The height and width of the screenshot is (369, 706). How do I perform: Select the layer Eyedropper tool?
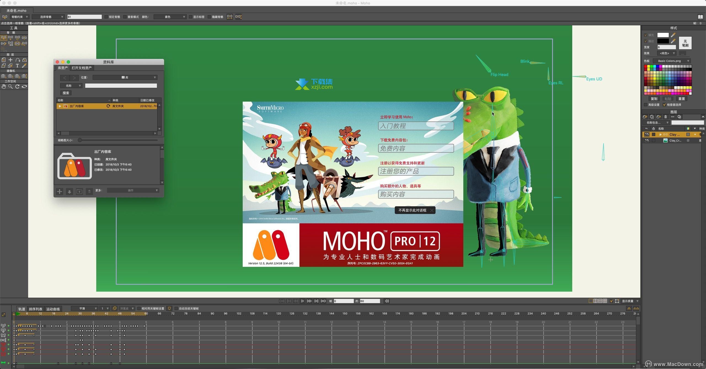point(24,66)
